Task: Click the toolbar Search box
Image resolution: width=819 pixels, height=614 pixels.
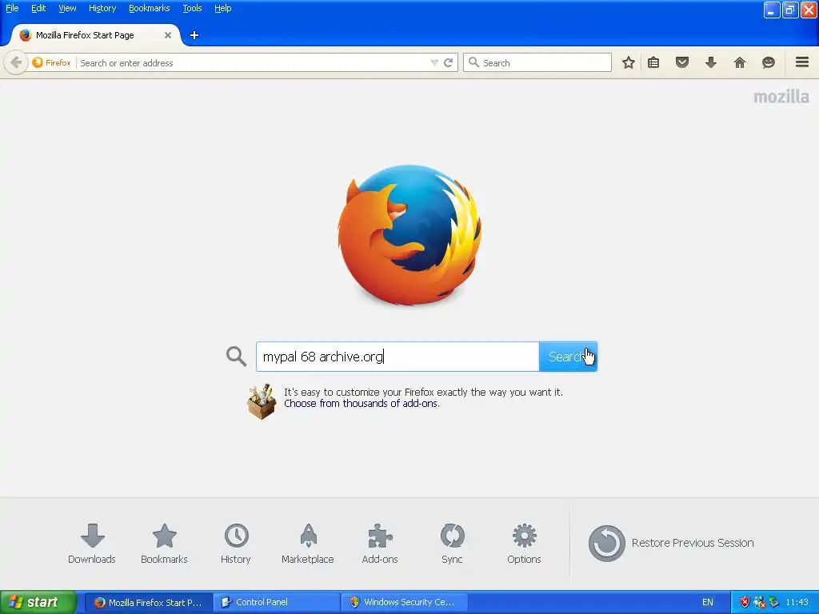Action: coord(537,62)
